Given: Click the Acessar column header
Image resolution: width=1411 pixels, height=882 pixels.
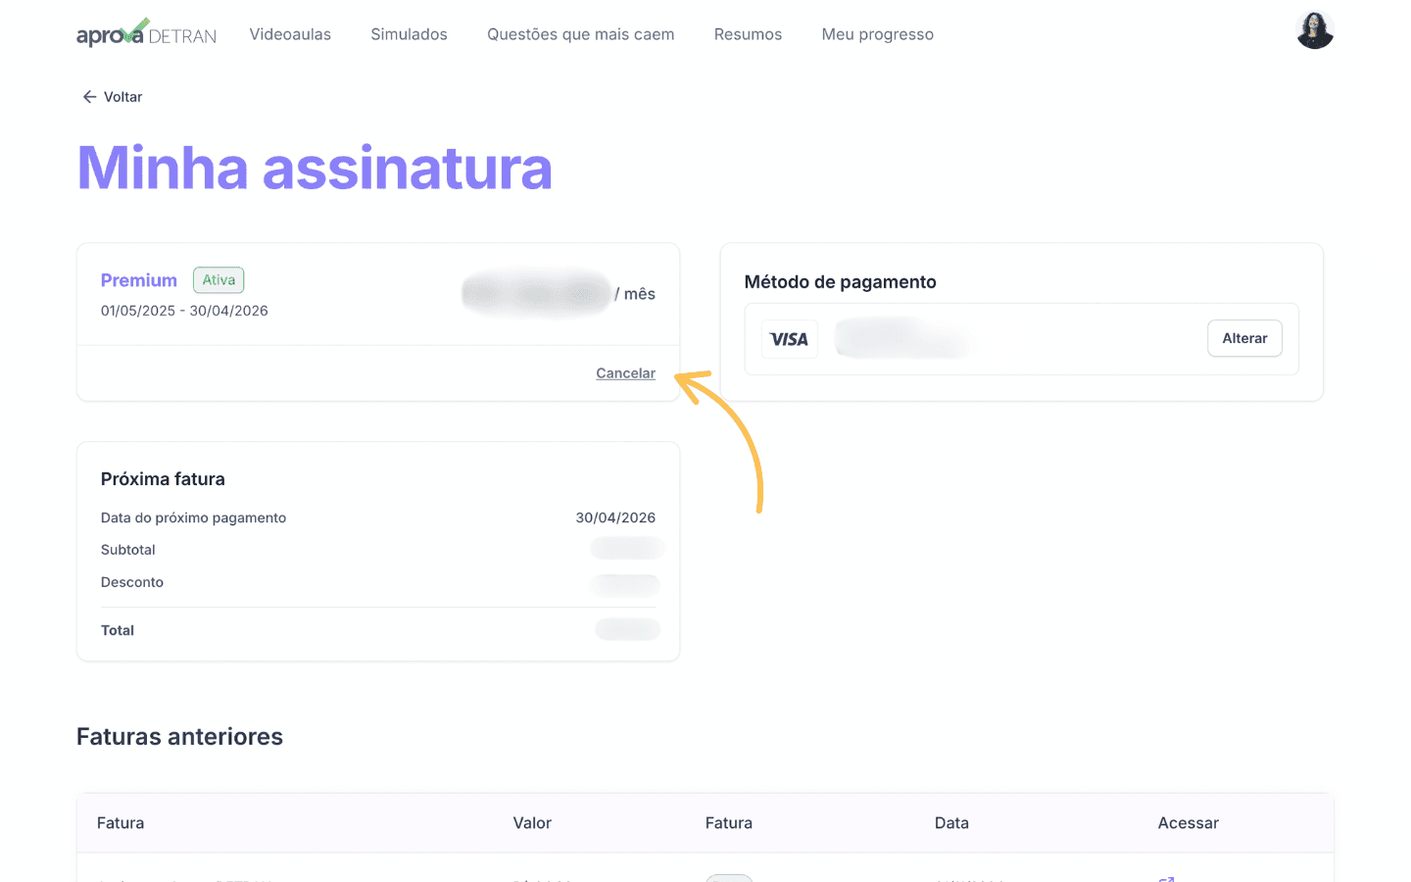Looking at the screenshot, I should (x=1188, y=823).
